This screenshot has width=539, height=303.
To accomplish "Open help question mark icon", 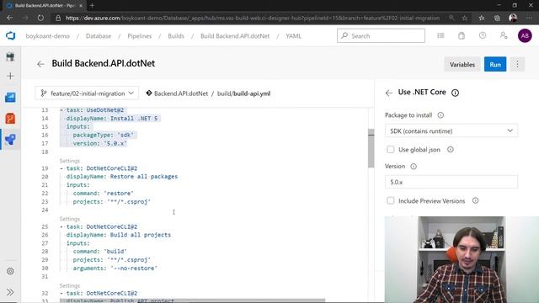I will [x=483, y=35].
